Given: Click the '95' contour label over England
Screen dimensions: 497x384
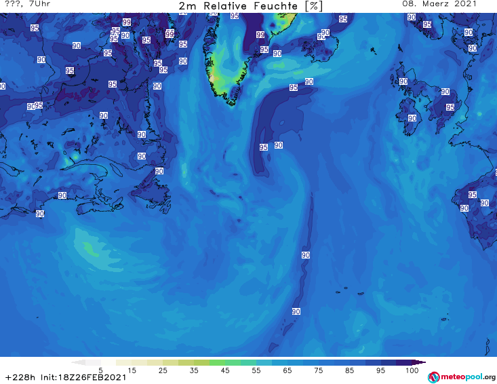Looking at the screenshot, I should coord(450,107).
